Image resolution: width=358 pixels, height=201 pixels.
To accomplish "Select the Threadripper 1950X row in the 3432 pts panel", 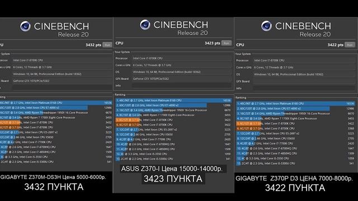I will [x=56, y=113].
